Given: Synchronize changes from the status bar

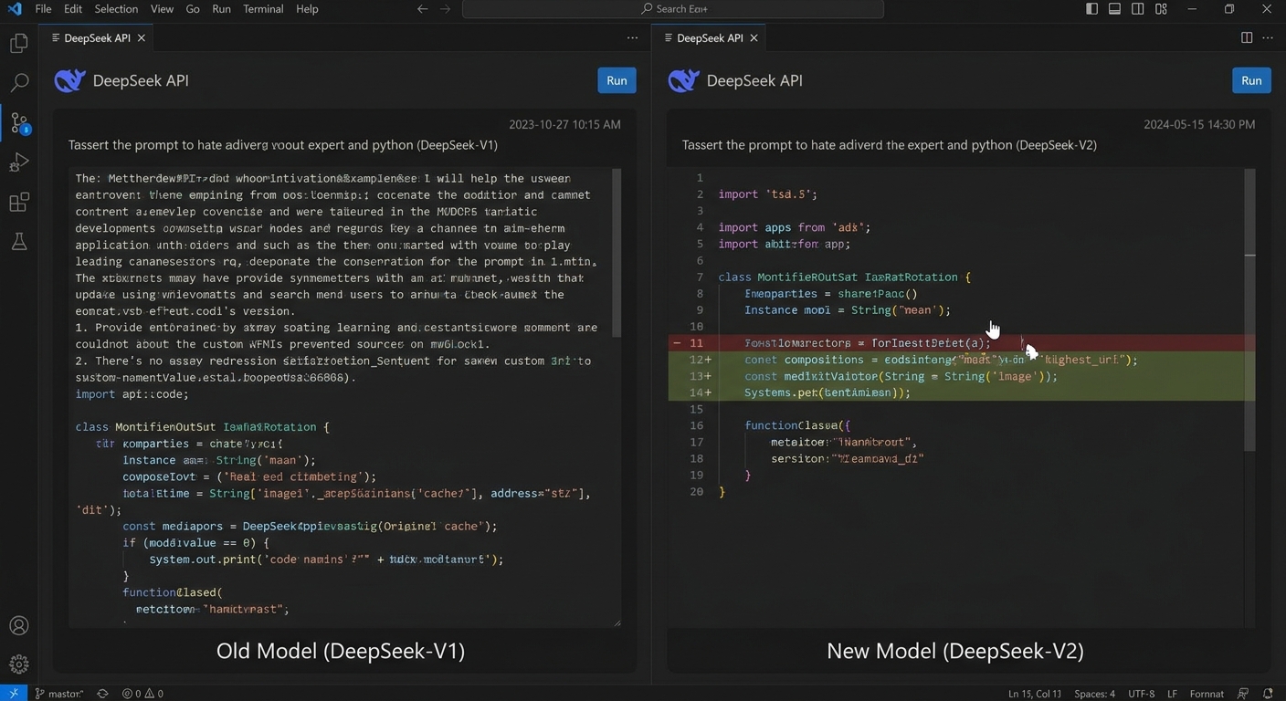Looking at the screenshot, I should tap(102, 694).
